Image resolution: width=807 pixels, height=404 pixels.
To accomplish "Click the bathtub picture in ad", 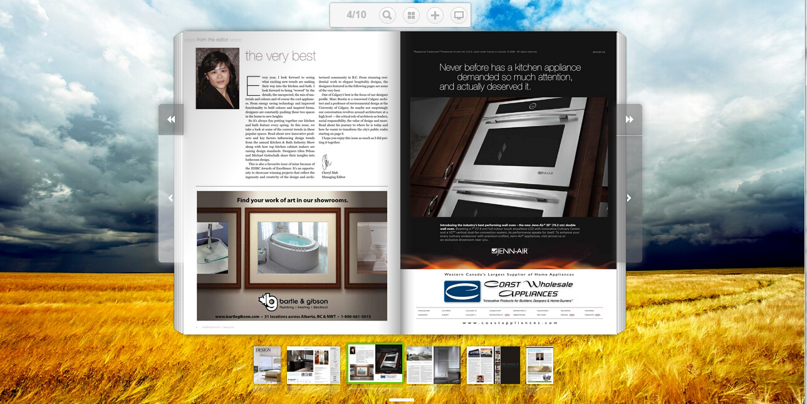I will point(292,247).
